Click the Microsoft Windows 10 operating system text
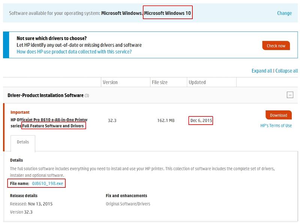This screenshot has width=300, height=223. tap(168, 13)
